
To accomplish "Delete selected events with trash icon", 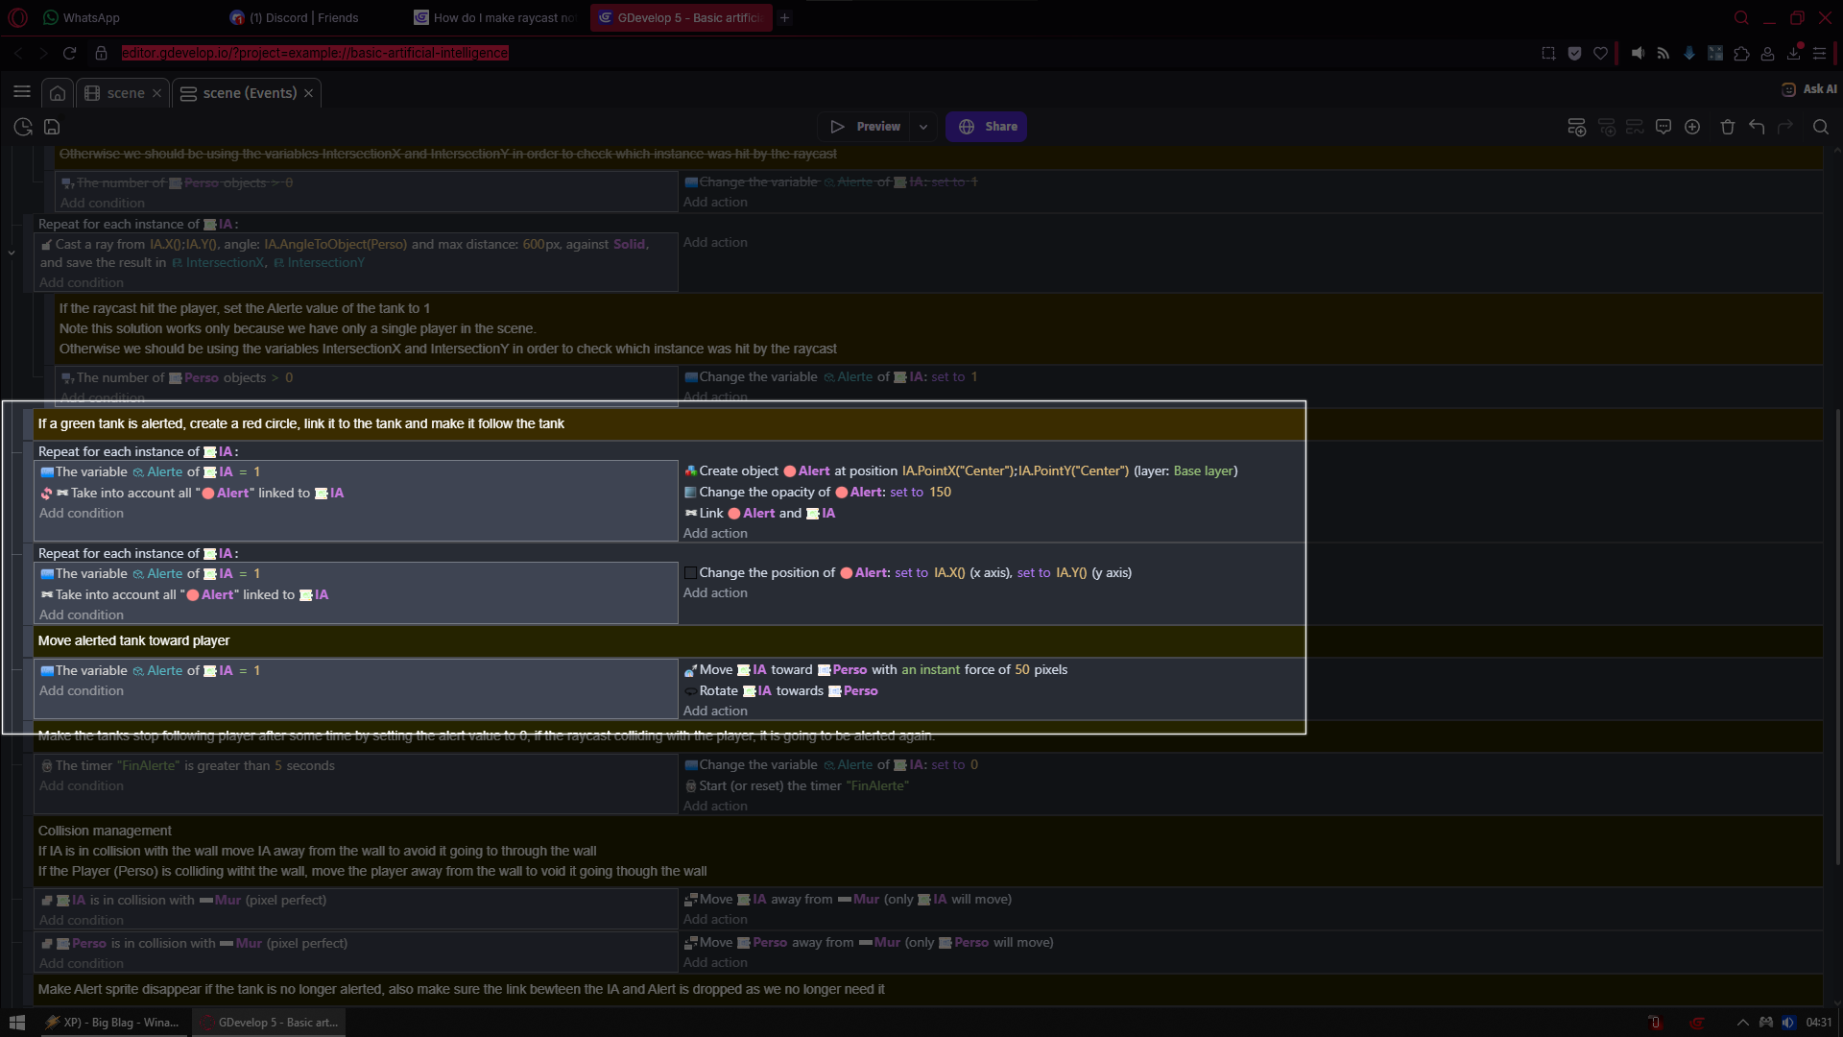I will [1727, 127].
